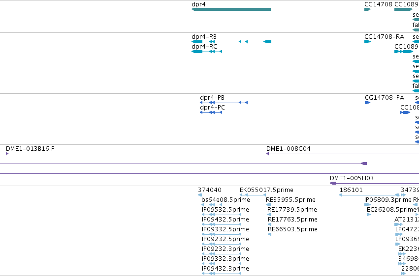Select the bs64e08.5prime EST glyph
Viewport: 419px width, 276px height.
[212, 205]
